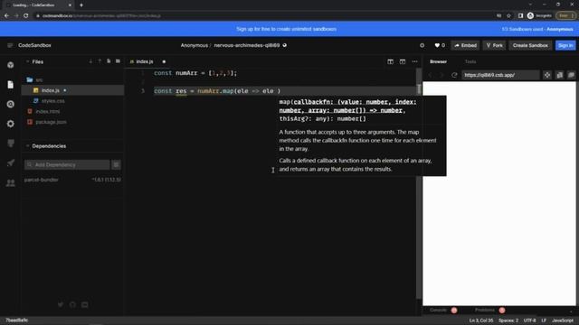Split the editor with the layout icon
Viewport: 579px width, 325px height.
click(390, 61)
